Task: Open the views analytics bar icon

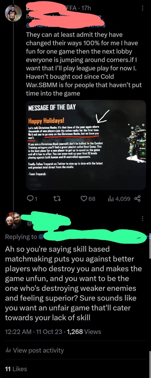Action: 111,199
